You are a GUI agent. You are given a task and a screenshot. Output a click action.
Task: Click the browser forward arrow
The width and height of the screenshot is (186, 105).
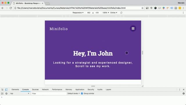7,8
